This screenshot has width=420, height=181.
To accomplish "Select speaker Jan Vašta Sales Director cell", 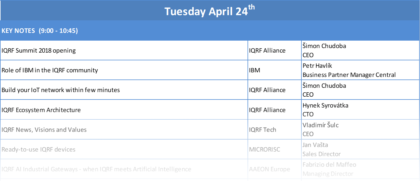I will point(361,149).
